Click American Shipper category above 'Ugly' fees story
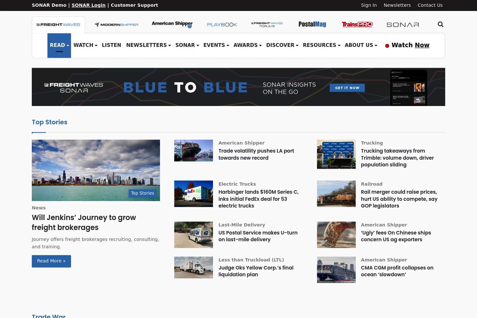The width and height of the screenshot is (477, 318). click(x=384, y=225)
